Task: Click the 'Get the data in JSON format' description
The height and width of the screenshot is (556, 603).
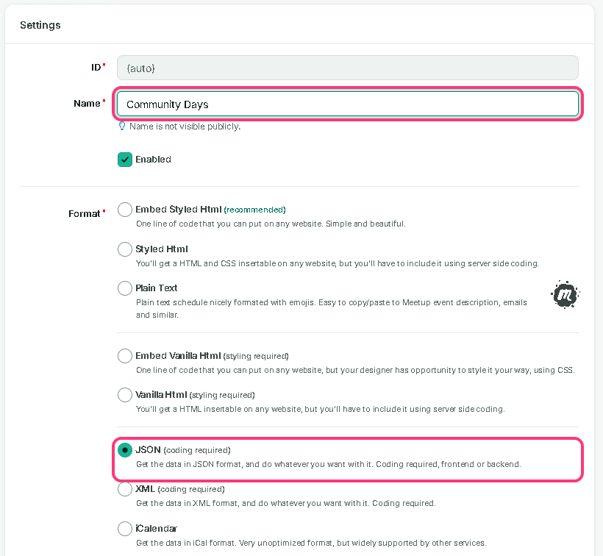Action: click(329, 464)
